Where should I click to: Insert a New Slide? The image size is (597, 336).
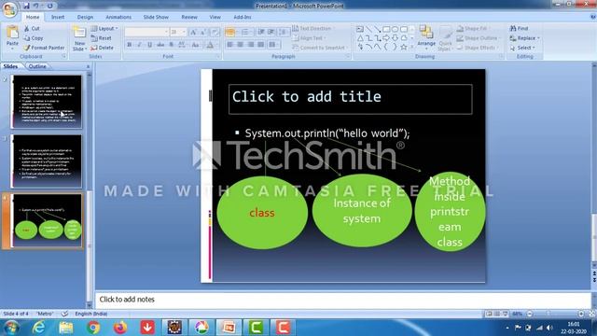pos(79,38)
